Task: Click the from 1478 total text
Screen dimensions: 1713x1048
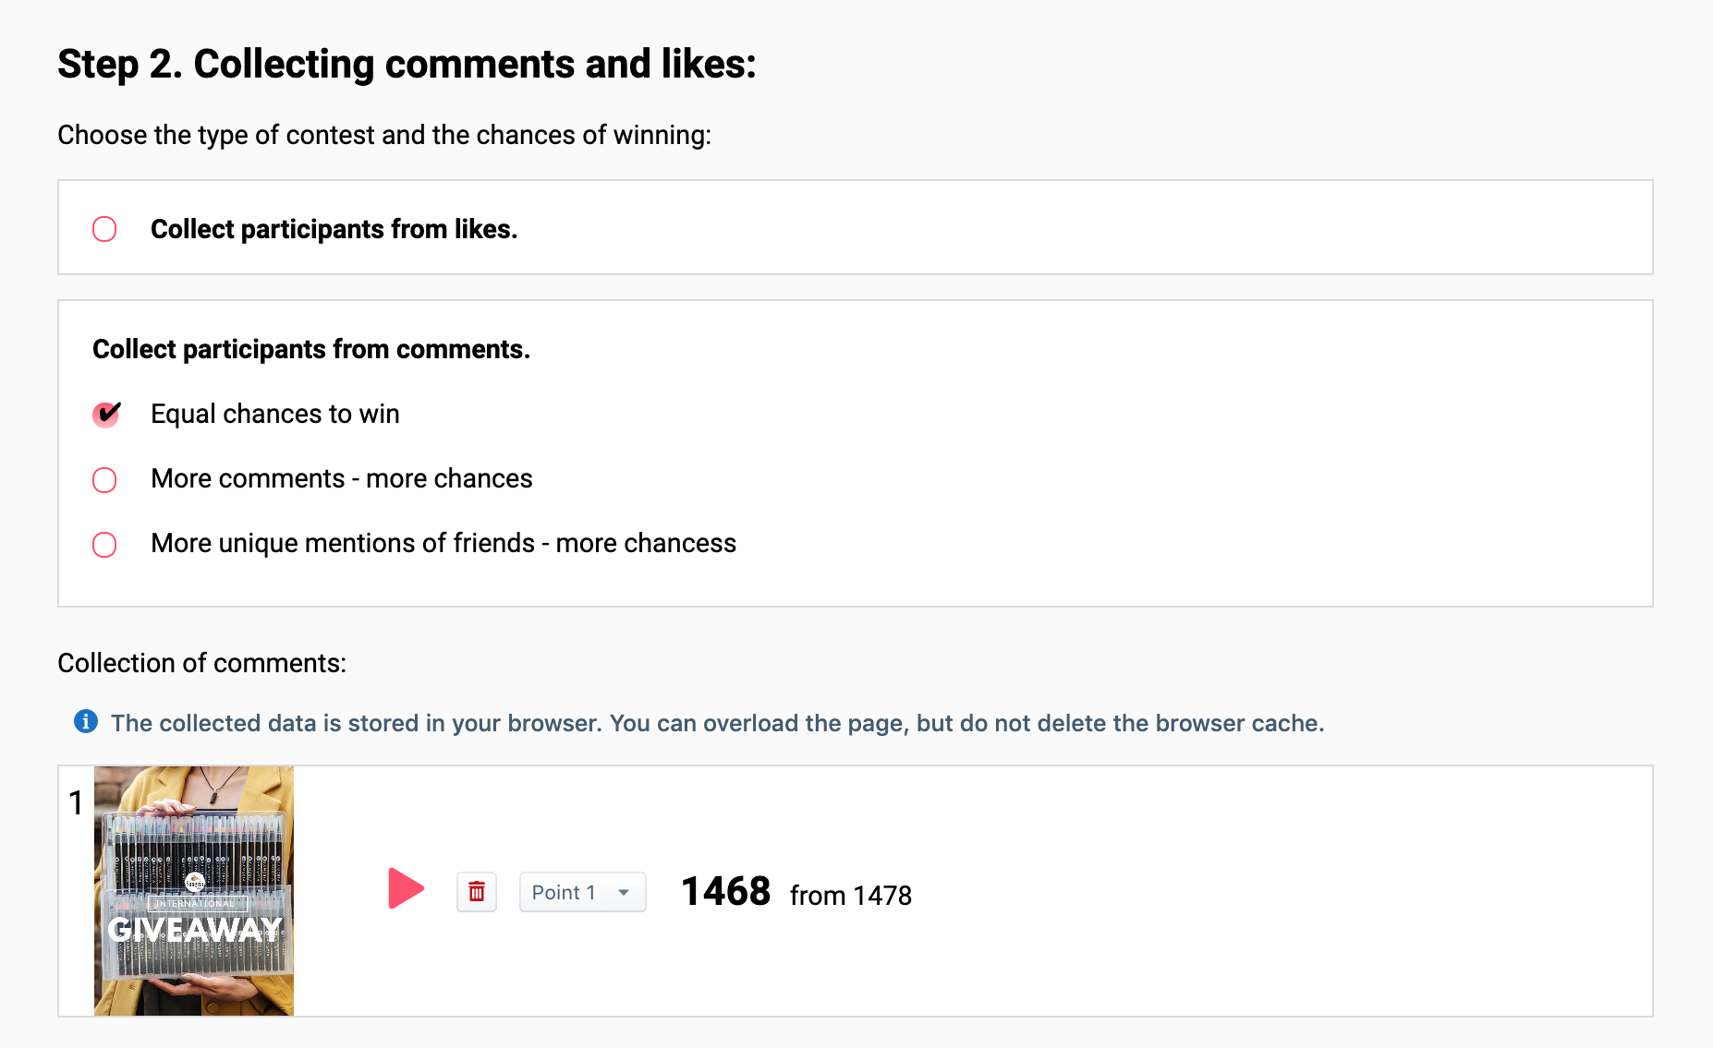Action: (x=851, y=896)
